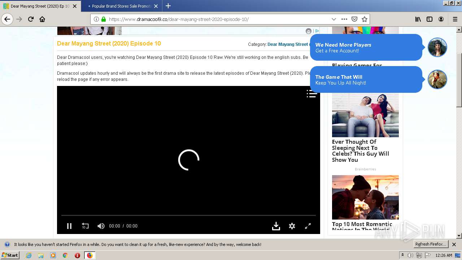
Task: Expand the address bar history dropdown
Action: point(334,19)
